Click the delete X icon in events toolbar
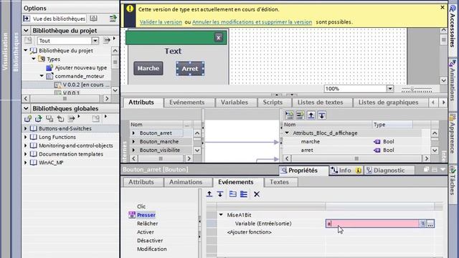Screen dimensions: 459x258 click(257, 194)
